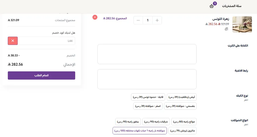257x137 pixels.
Task: Click the quantity value field
Action: pos(148,20)
